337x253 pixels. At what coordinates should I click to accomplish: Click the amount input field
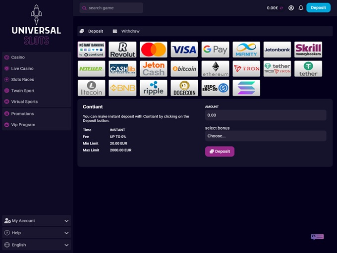[265, 115]
